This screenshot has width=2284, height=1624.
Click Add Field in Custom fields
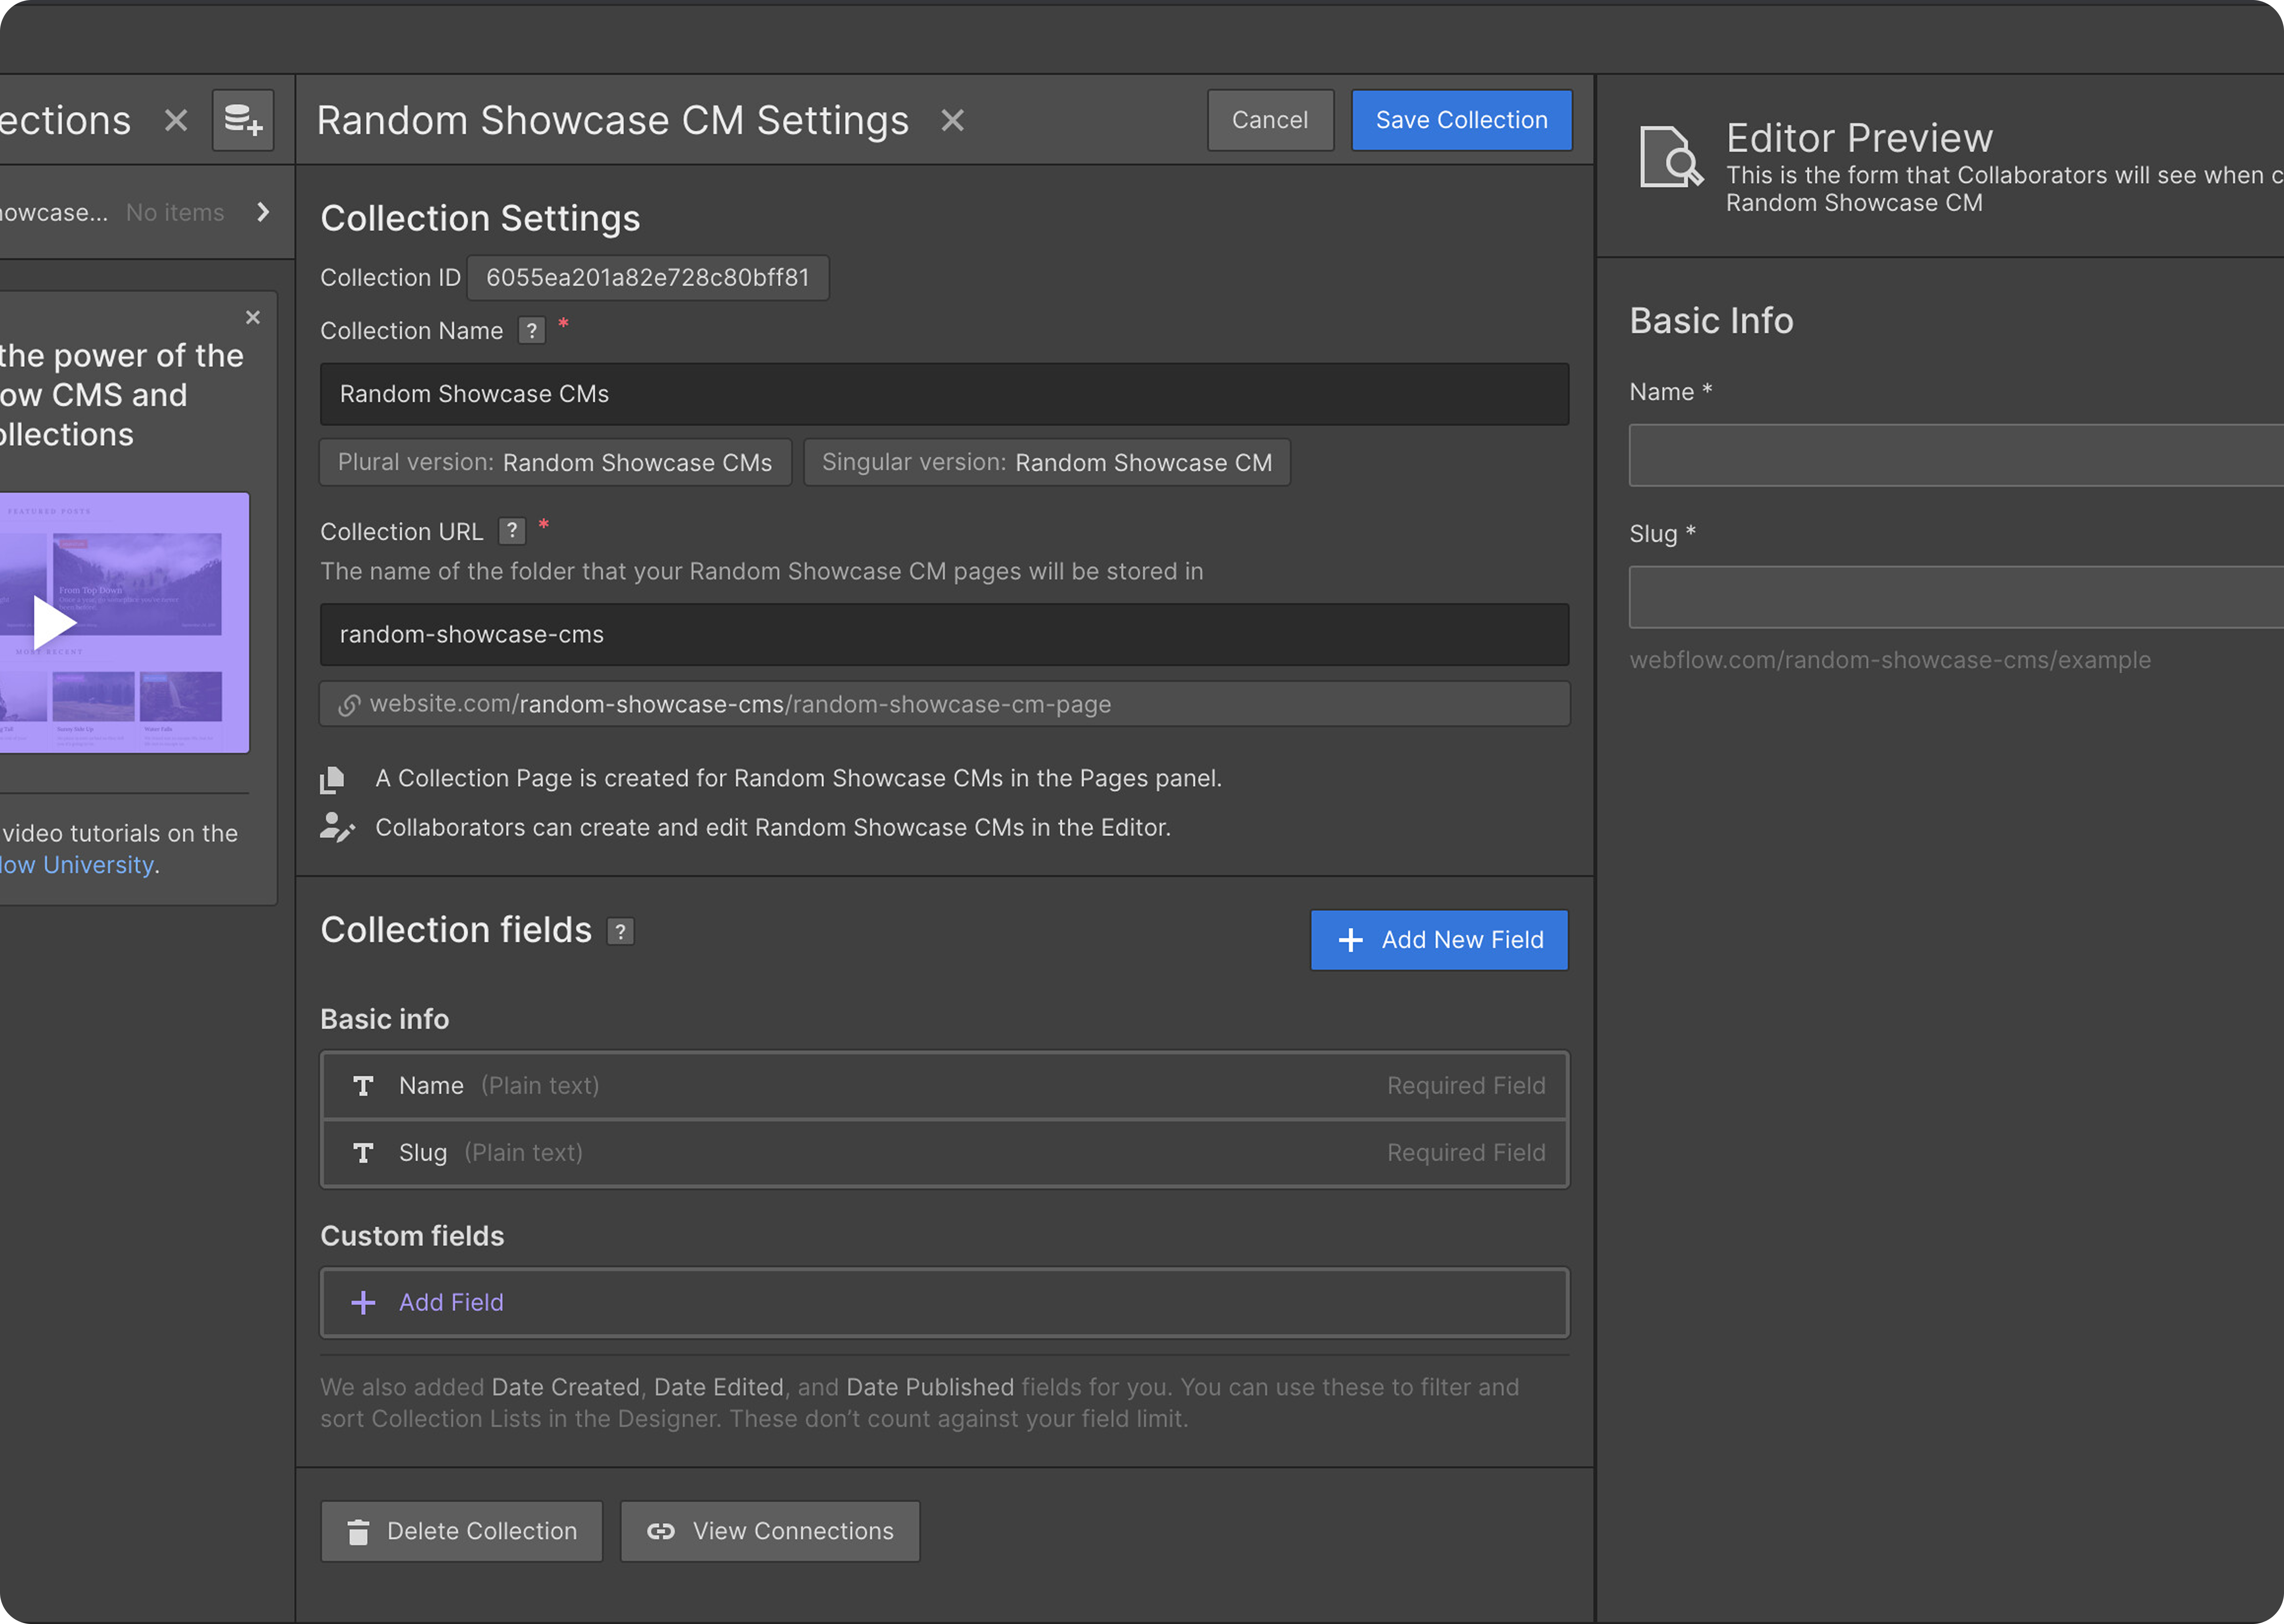(944, 1302)
